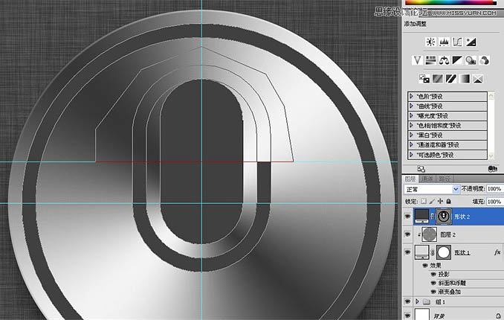Add an Invert adjustment icon

click(x=424, y=79)
